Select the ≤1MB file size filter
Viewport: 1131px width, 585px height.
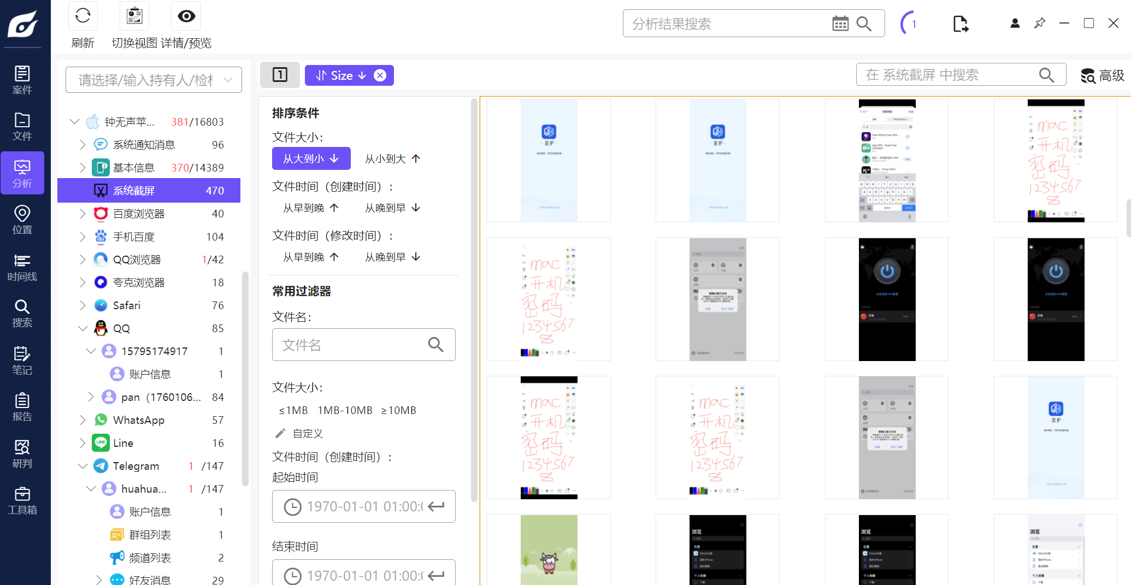(293, 410)
